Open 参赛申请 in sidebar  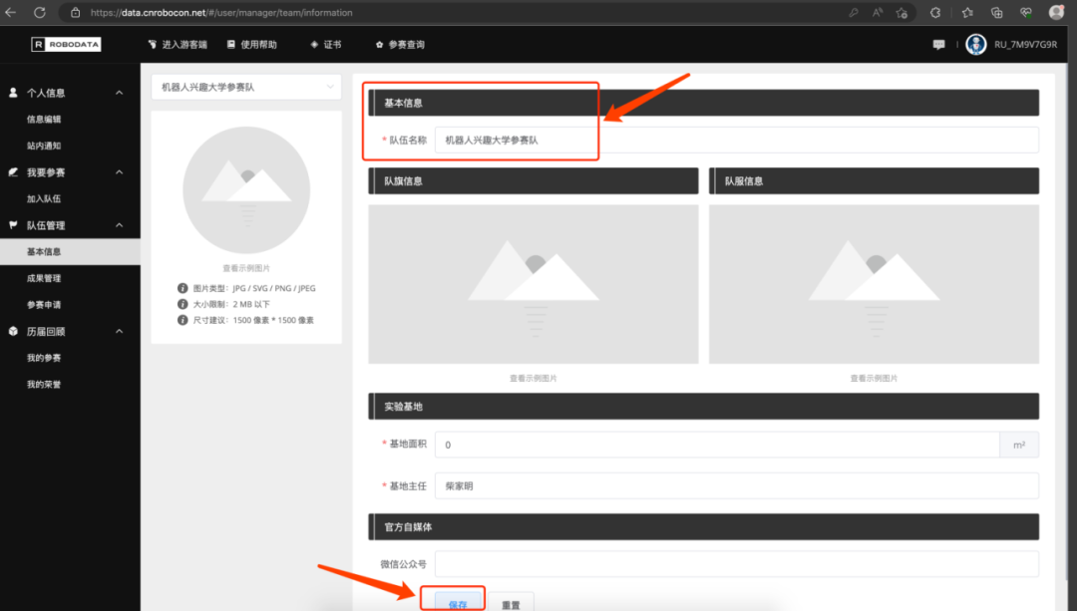[44, 305]
